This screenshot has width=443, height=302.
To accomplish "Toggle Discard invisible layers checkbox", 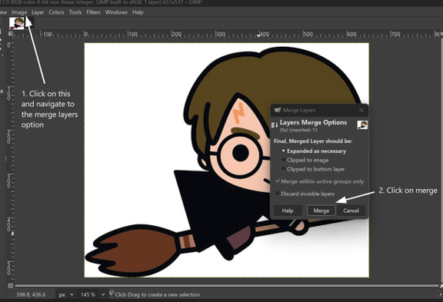I will click(x=305, y=194).
